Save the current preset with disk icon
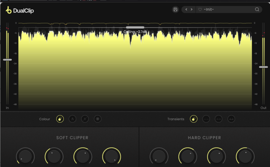 pos(175,9)
